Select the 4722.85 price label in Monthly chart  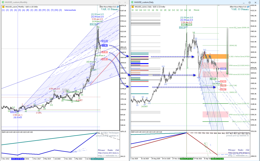click(x=105, y=41)
